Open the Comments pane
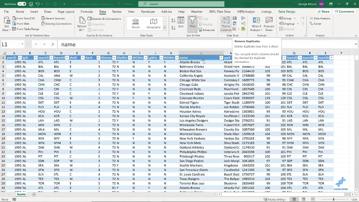Viewport: 359px width, 202px height. click(345, 12)
